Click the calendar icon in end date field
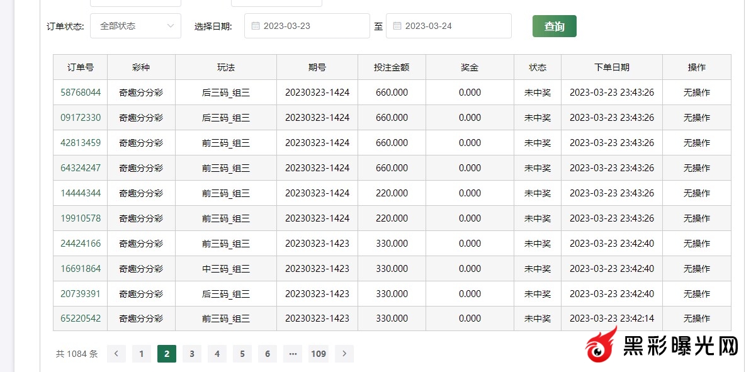 click(397, 26)
